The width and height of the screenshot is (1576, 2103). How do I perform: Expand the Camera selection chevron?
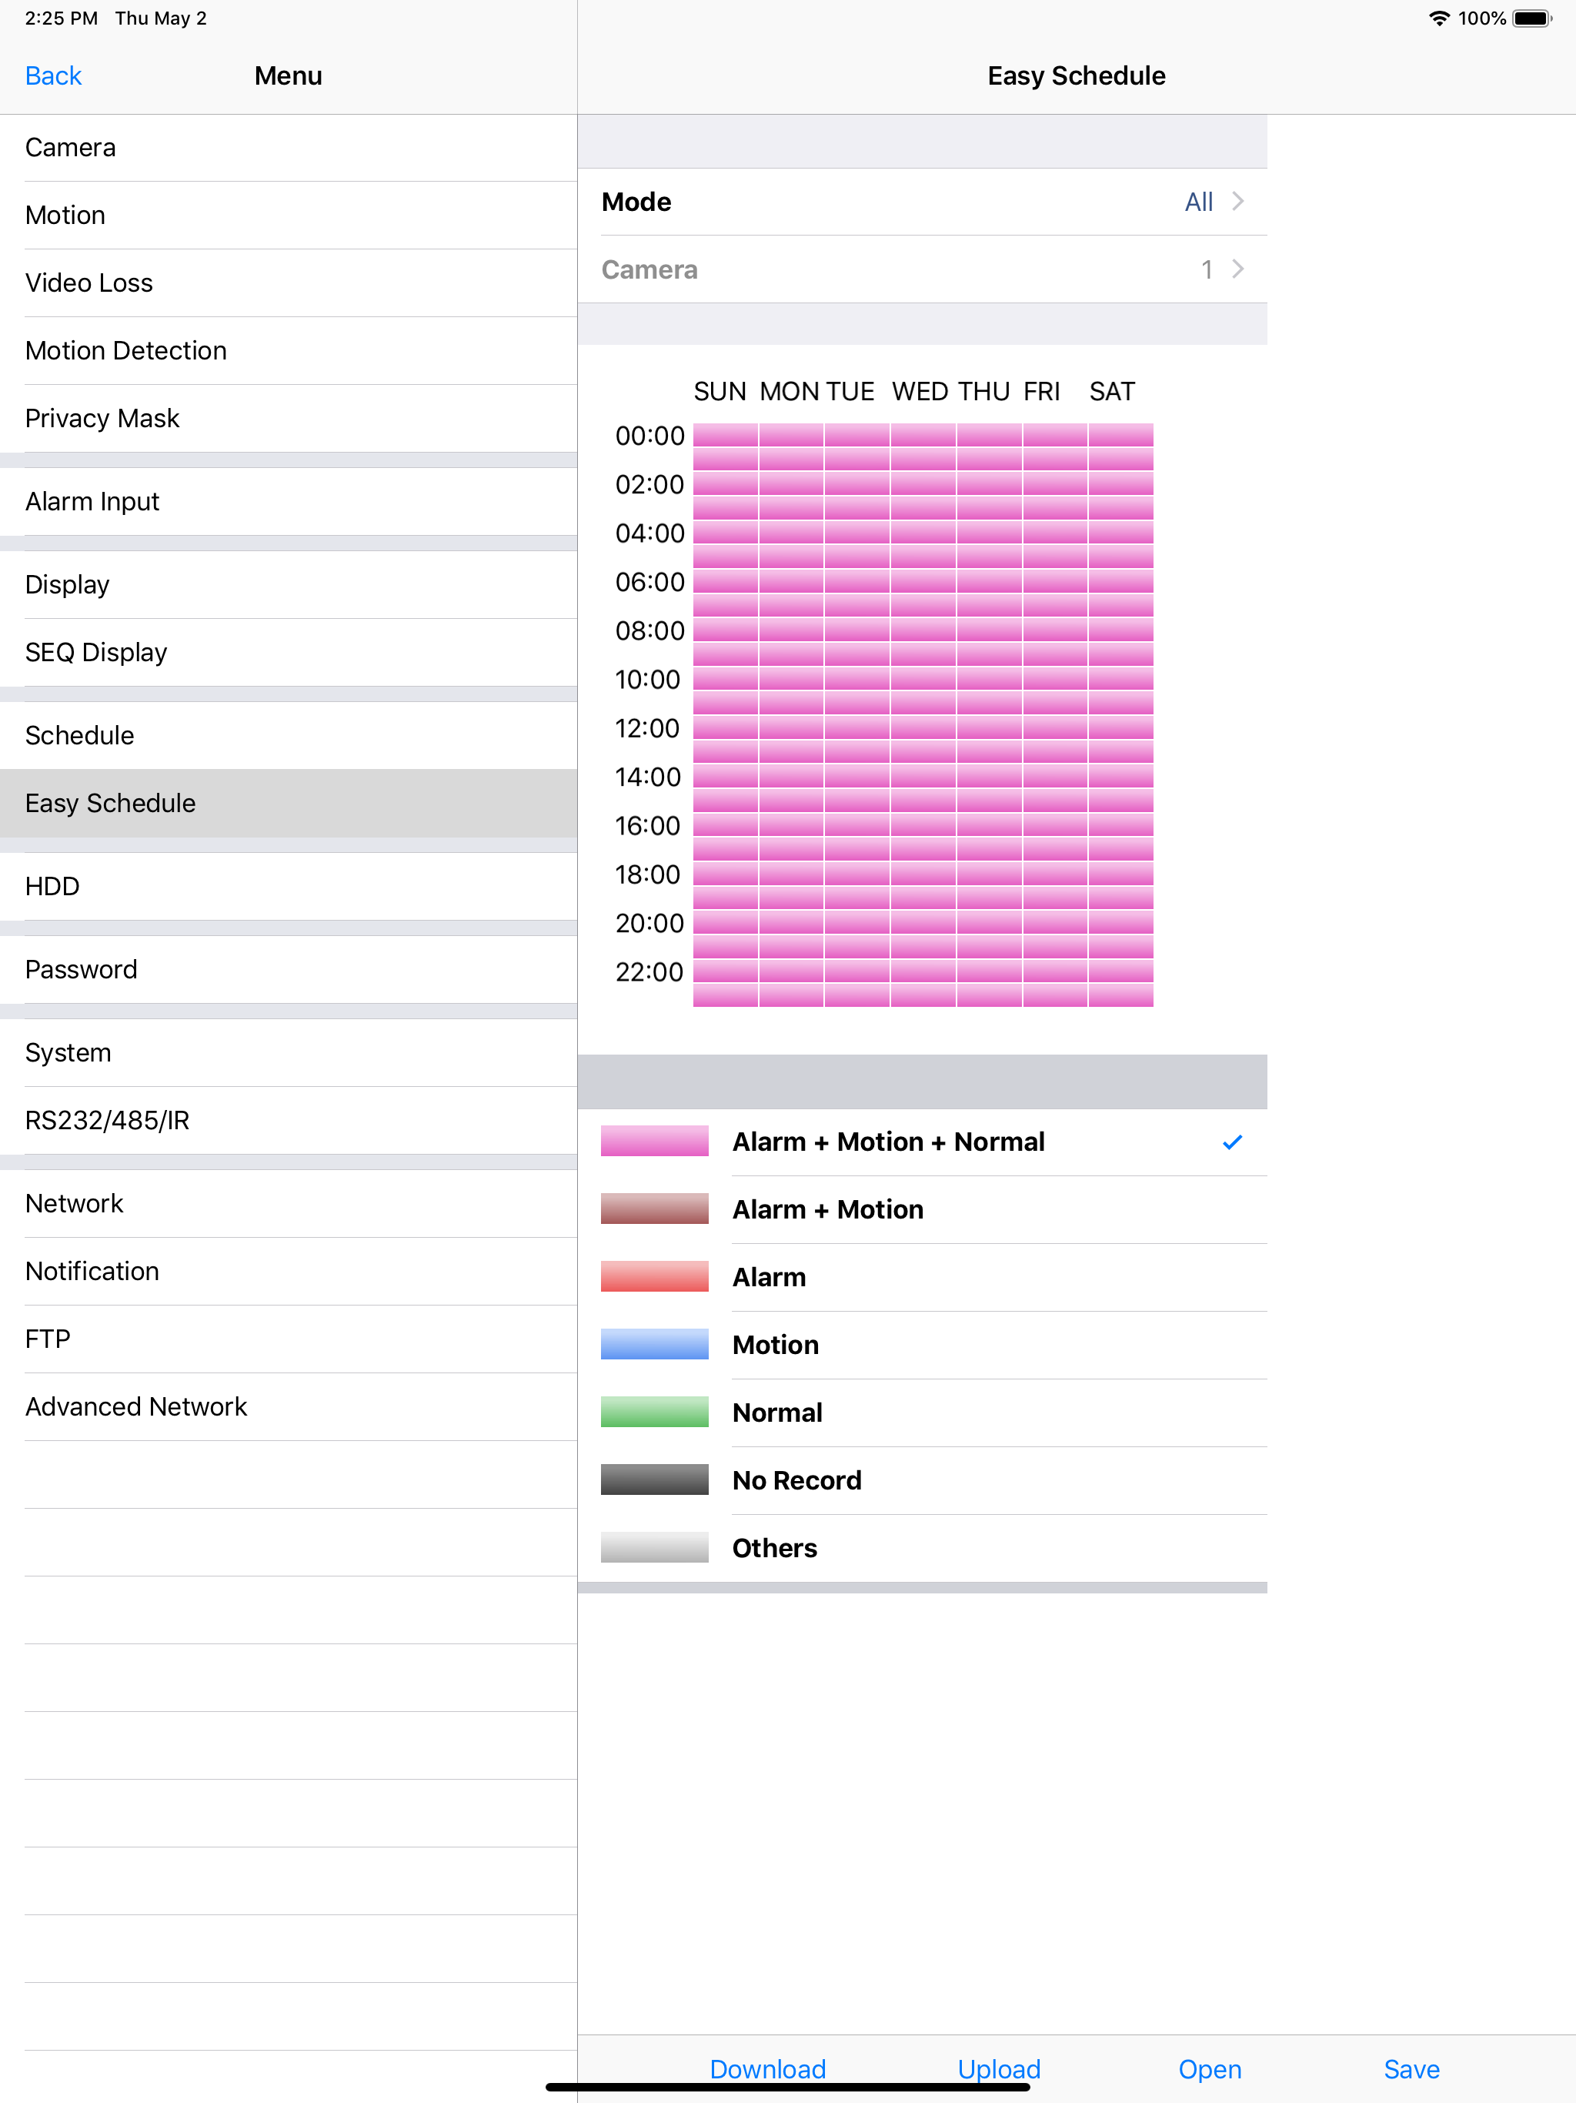[1237, 269]
